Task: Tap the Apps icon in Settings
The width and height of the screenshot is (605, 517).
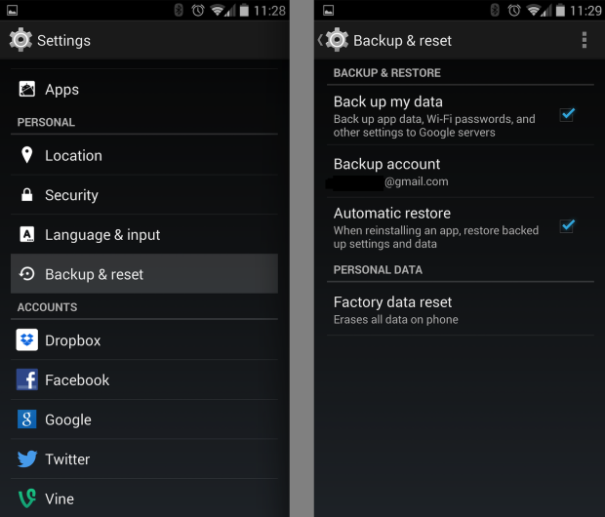Action: (x=27, y=89)
